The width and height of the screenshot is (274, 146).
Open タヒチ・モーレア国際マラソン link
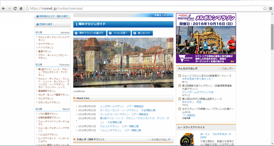coord(54,95)
